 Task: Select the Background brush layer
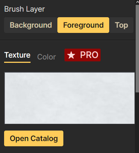[31, 25]
